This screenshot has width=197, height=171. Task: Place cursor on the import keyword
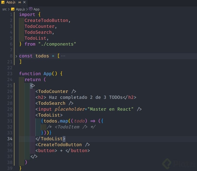click(x=27, y=14)
